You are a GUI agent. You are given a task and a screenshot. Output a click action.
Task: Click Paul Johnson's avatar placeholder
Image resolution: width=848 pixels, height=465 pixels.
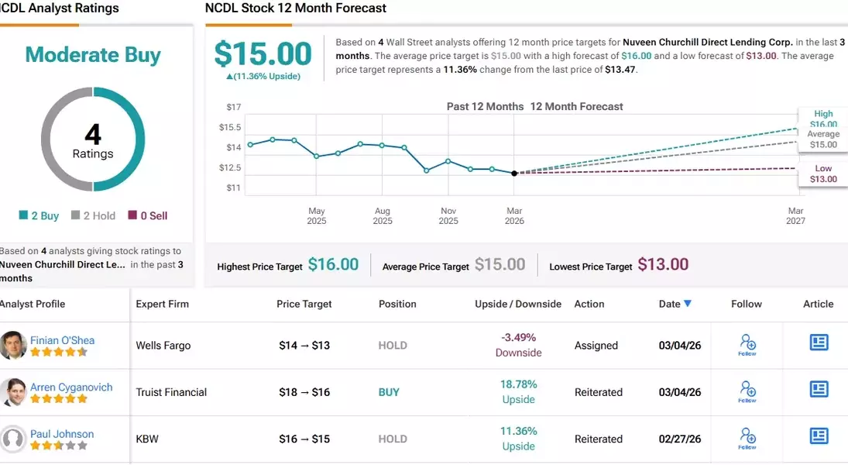tap(13, 439)
